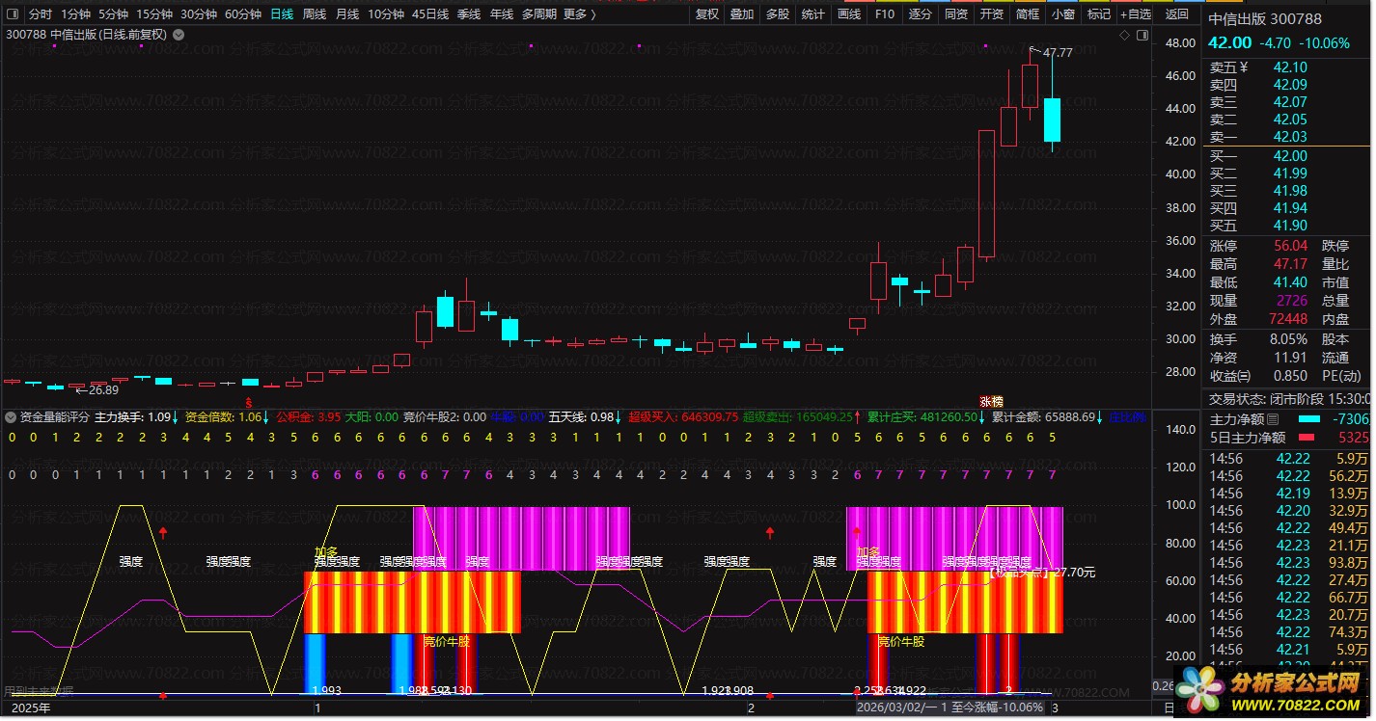
Task: Click the 外盘 value 72448
Action: (1288, 319)
